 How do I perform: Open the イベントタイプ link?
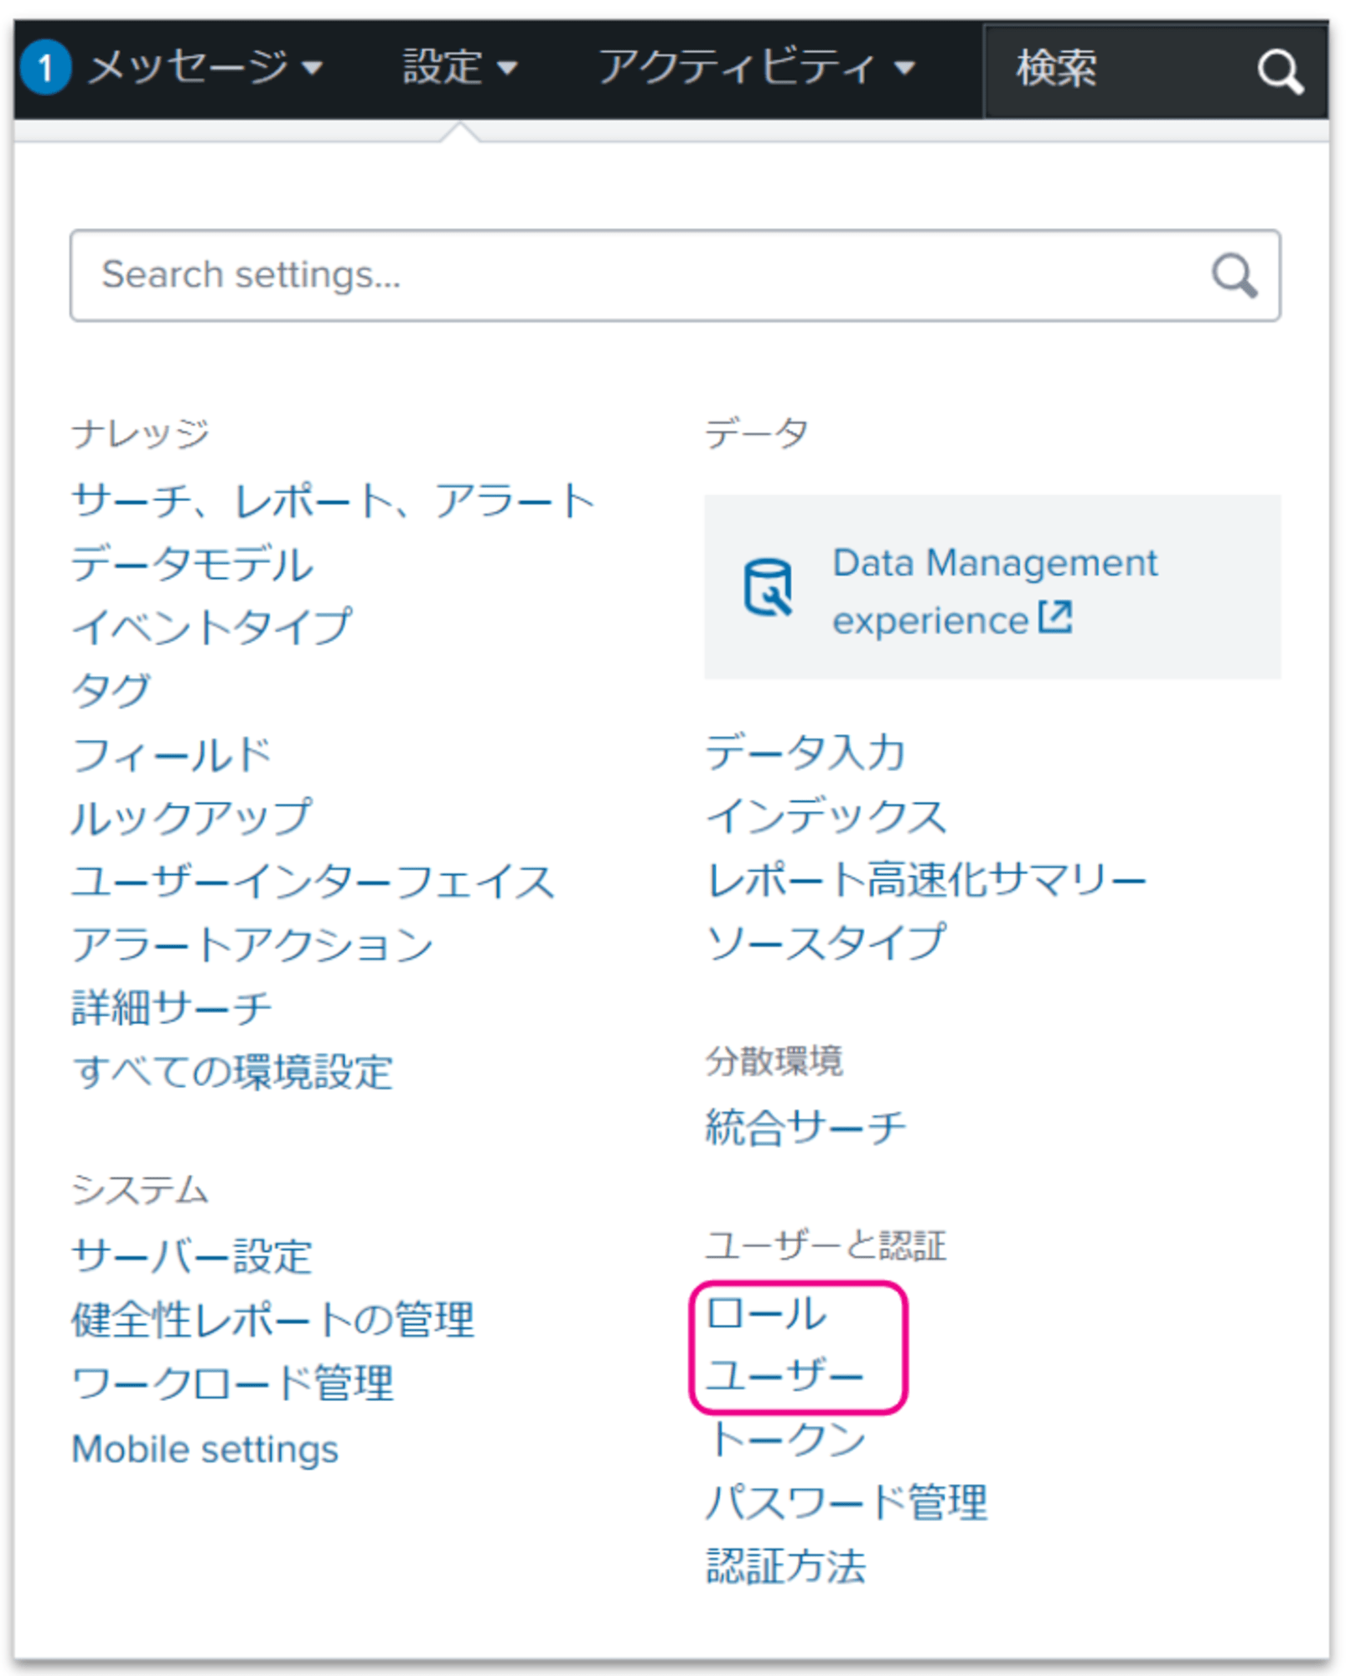click(x=212, y=626)
